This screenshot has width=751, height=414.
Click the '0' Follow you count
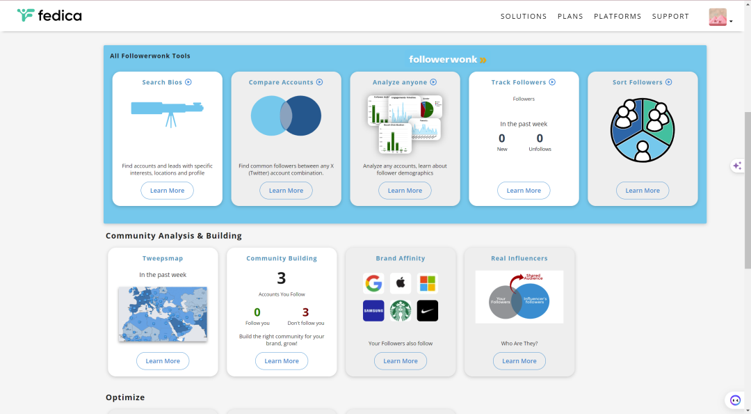pos(257,312)
